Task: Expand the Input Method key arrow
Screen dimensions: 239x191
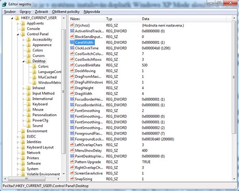Action: 23,93
